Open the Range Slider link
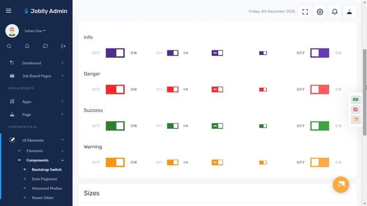367x206 pixels. [42, 197]
